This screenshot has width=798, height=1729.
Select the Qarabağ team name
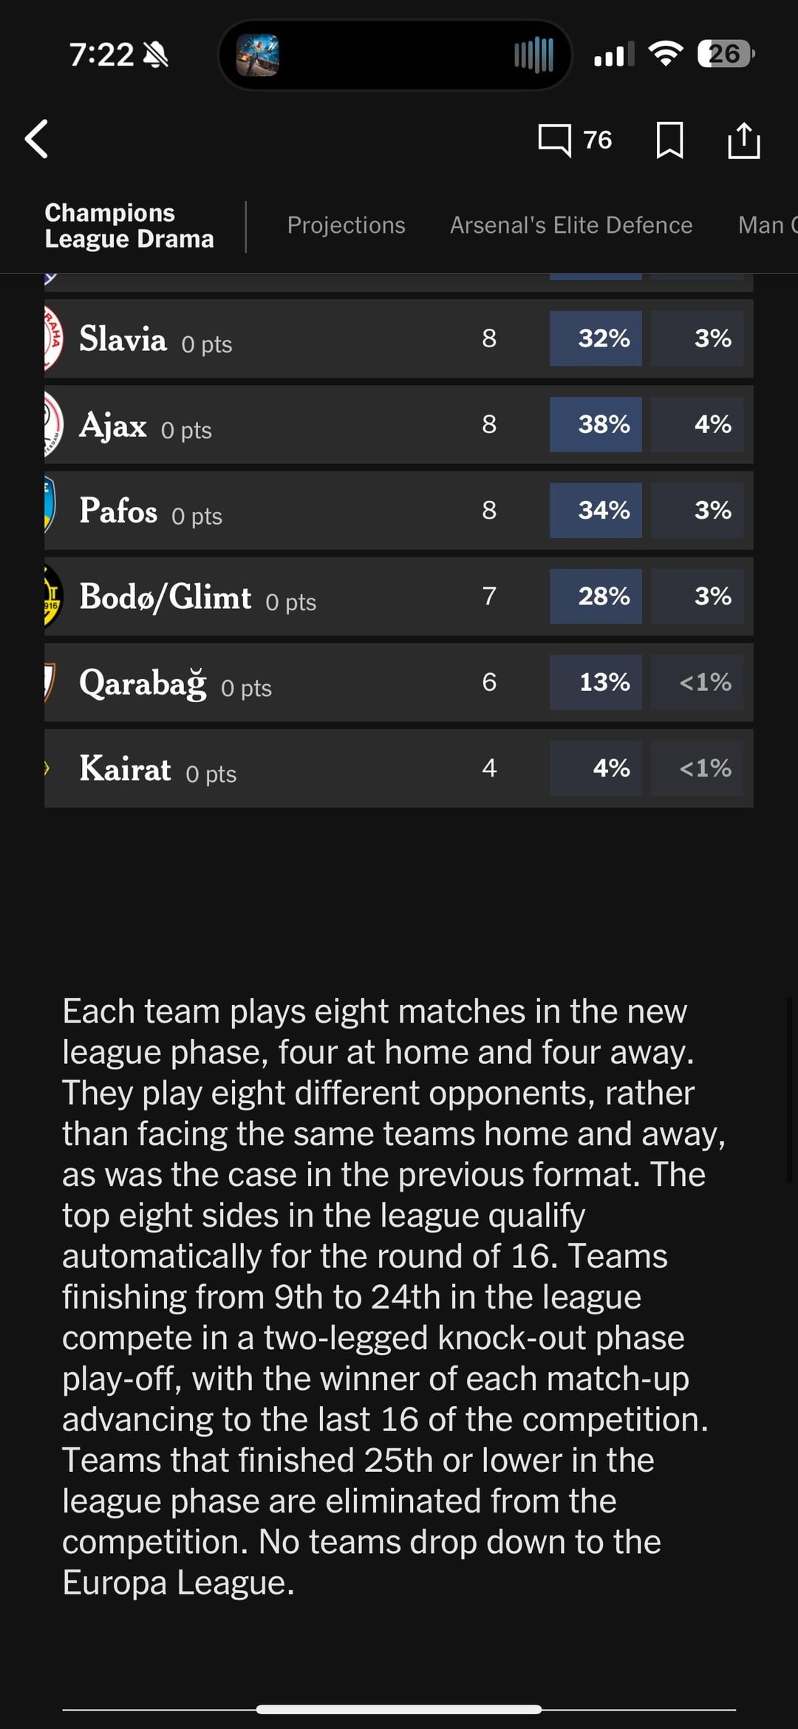pos(143,683)
